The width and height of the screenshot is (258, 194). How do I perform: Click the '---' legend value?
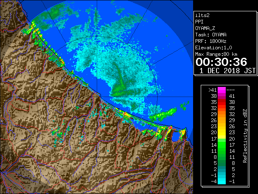pyautogui.click(x=231, y=90)
